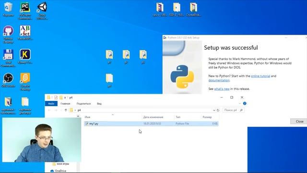Maximize the p4 Explorer window
Image resolution: width=307 pixels, height=173 pixels.
tap(232, 97)
